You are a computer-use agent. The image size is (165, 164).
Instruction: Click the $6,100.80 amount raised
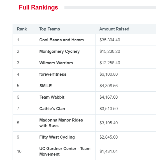point(109,74)
